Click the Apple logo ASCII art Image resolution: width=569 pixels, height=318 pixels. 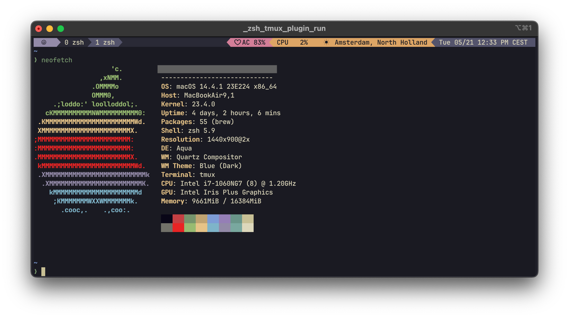92,139
